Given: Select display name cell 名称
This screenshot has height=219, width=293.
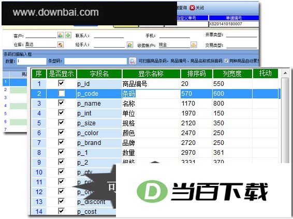Looking at the screenshot, I should tap(151, 104).
